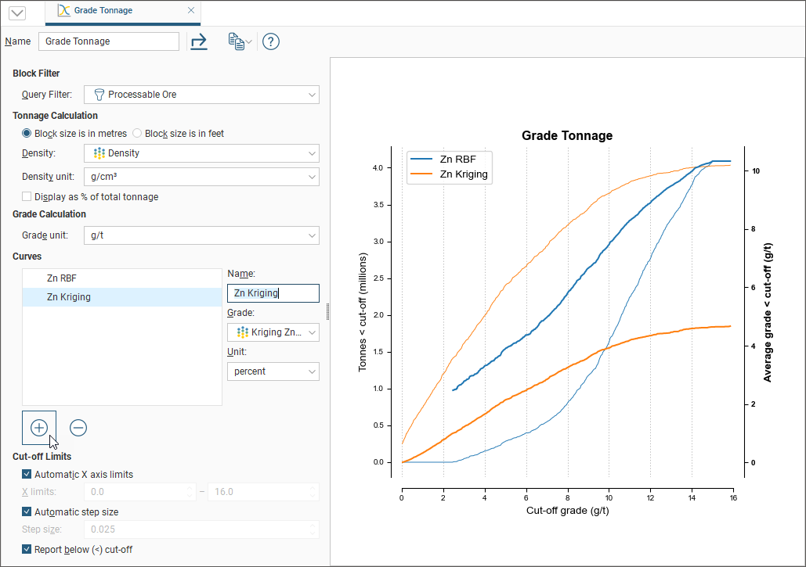Click the Zn RBF legend color line
This screenshot has height=567, width=806.
(423, 160)
